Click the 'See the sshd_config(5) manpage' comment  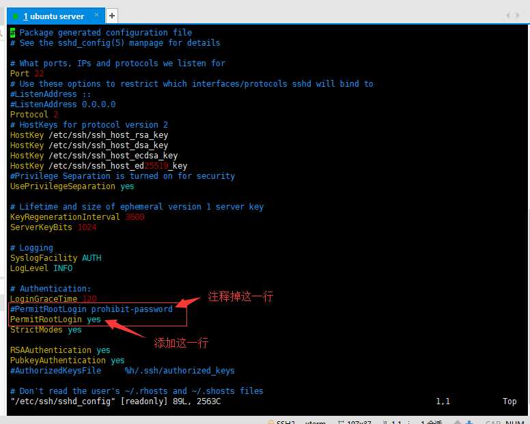[x=115, y=43]
